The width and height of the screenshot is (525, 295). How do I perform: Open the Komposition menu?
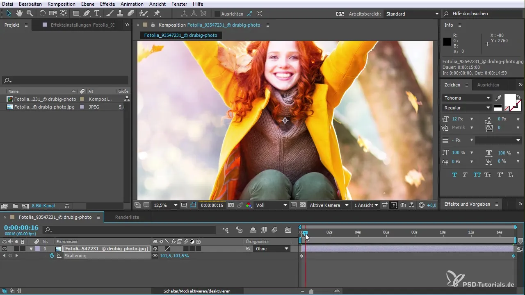coord(62,4)
